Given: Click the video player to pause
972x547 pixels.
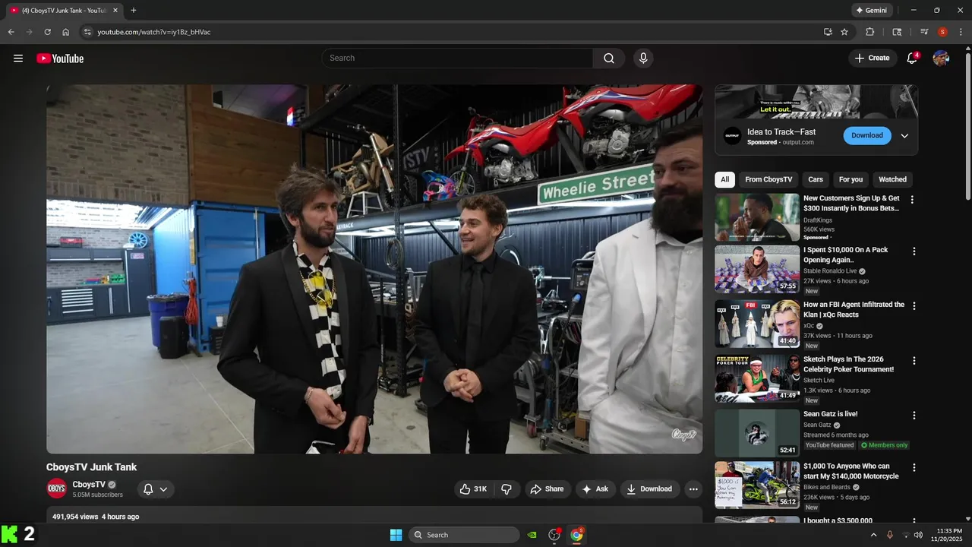Looking at the screenshot, I should [x=374, y=269].
